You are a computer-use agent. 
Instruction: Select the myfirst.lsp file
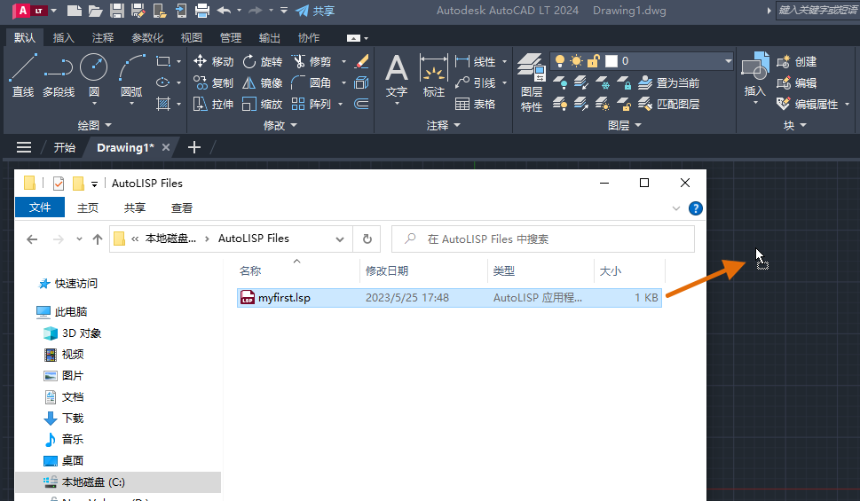(x=449, y=298)
